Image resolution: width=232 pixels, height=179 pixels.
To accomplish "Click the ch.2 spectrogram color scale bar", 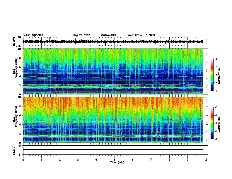I will [212, 123].
